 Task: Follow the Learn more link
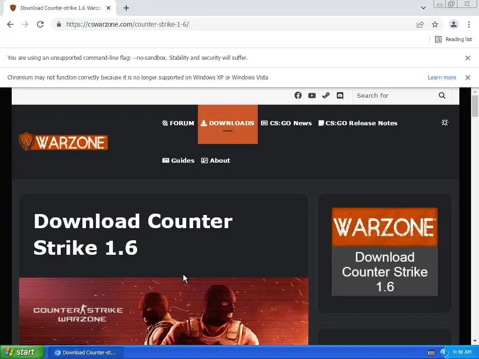click(x=442, y=78)
